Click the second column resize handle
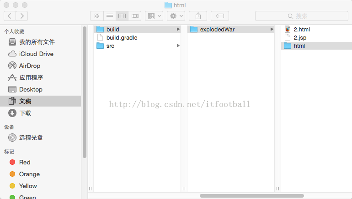Viewport: 352px width, 199px height. [x=184, y=189]
